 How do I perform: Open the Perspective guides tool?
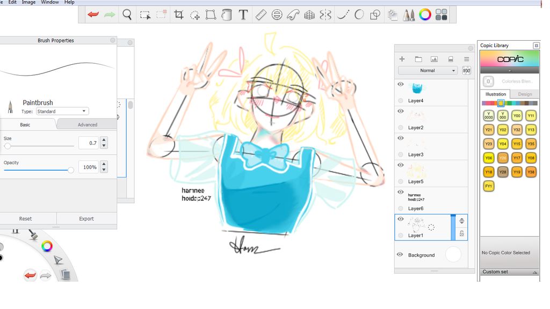[x=309, y=14]
